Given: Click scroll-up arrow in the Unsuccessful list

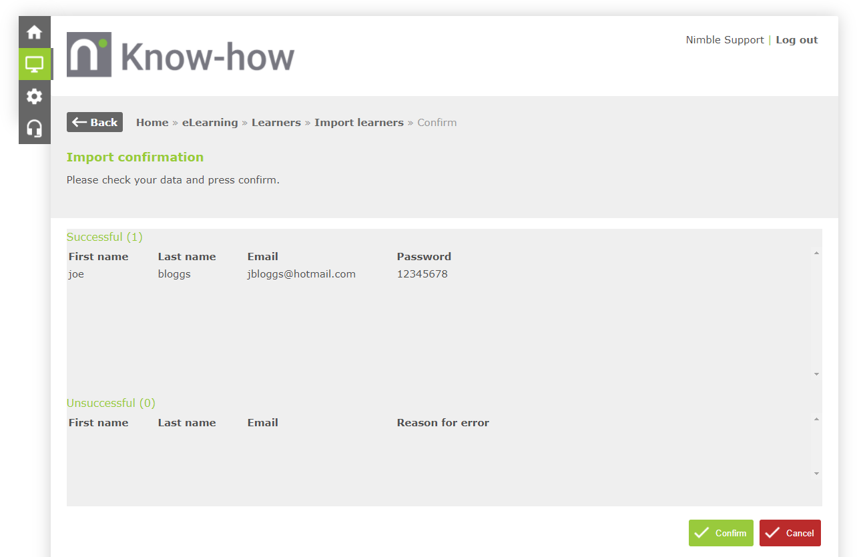Looking at the screenshot, I should coord(816,419).
